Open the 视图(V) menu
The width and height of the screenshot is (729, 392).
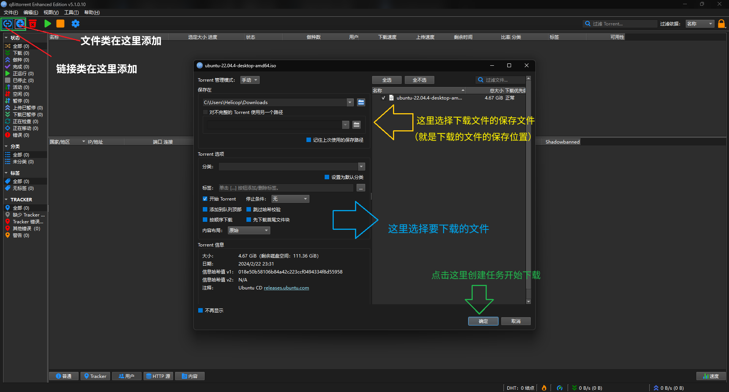(51, 13)
